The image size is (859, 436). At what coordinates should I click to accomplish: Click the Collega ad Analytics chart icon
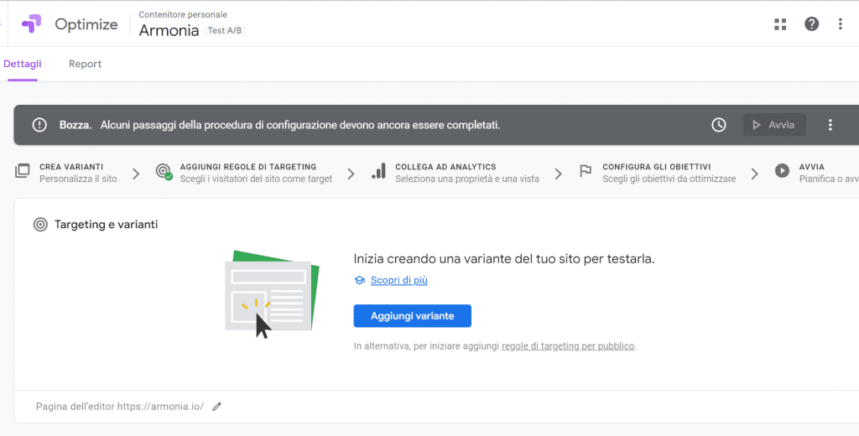coord(378,172)
